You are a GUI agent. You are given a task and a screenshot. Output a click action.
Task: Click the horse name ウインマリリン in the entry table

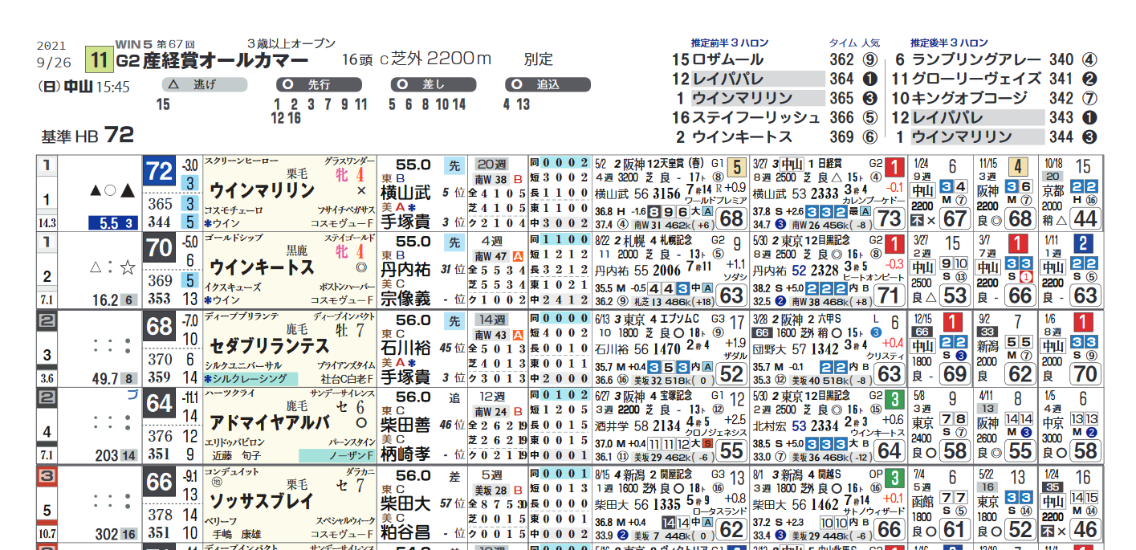tap(262, 190)
